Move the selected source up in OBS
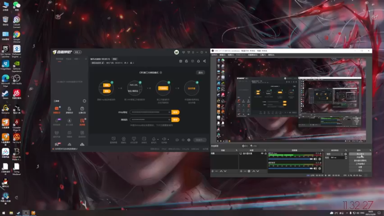Screen dimensions: 384x216 pos(254,171)
